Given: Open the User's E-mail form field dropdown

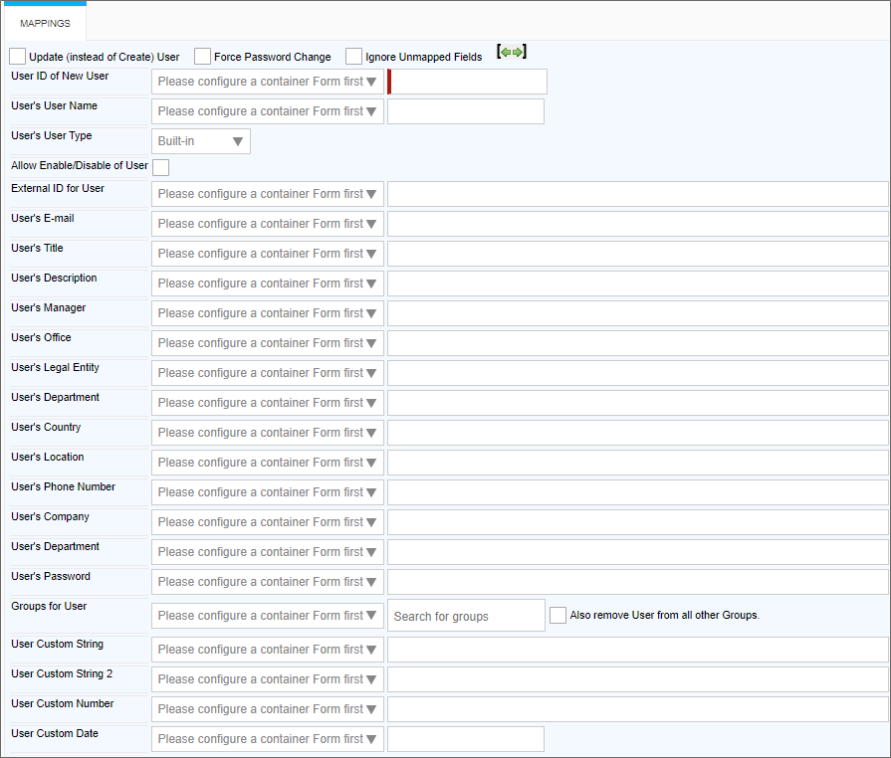Looking at the screenshot, I should coord(267,224).
